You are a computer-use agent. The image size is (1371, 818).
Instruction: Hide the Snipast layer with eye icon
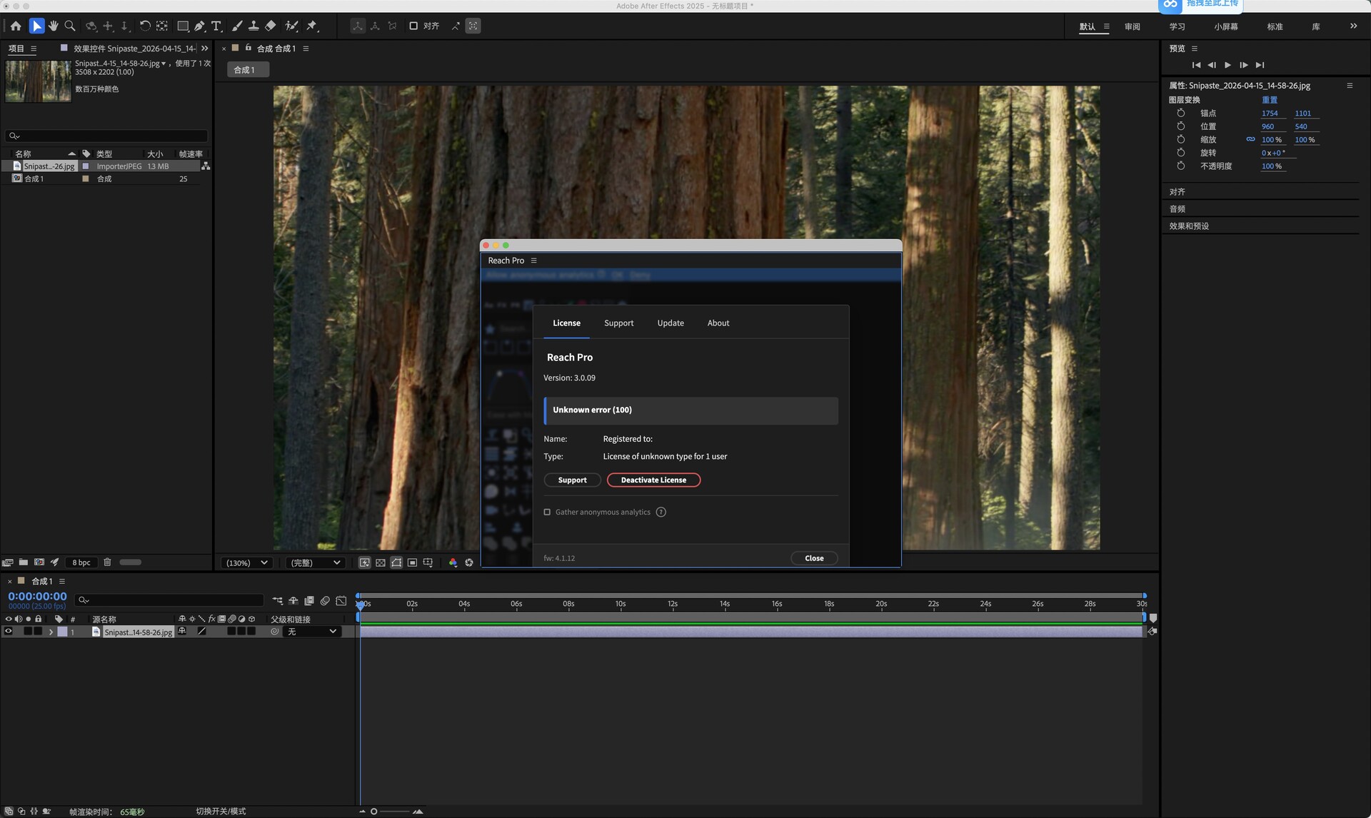pyautogui.click(x=9, y=632)
